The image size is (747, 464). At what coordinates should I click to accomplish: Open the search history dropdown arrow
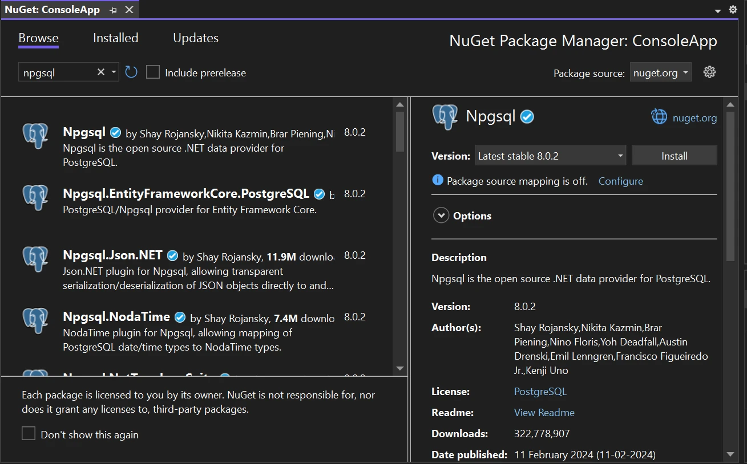point(114,72)
